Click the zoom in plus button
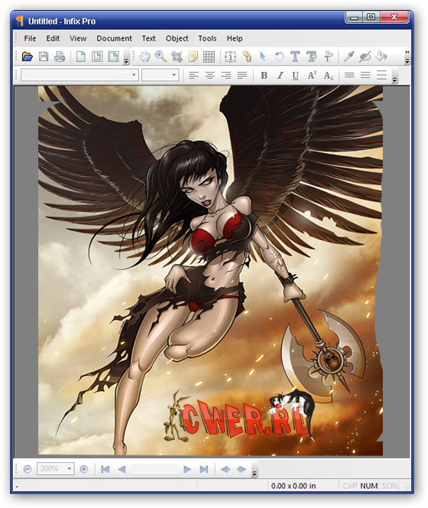The height and width of the screenshot is (508, 428). point(84,469)
